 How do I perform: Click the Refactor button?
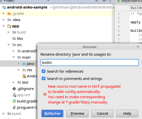point(52,113)
